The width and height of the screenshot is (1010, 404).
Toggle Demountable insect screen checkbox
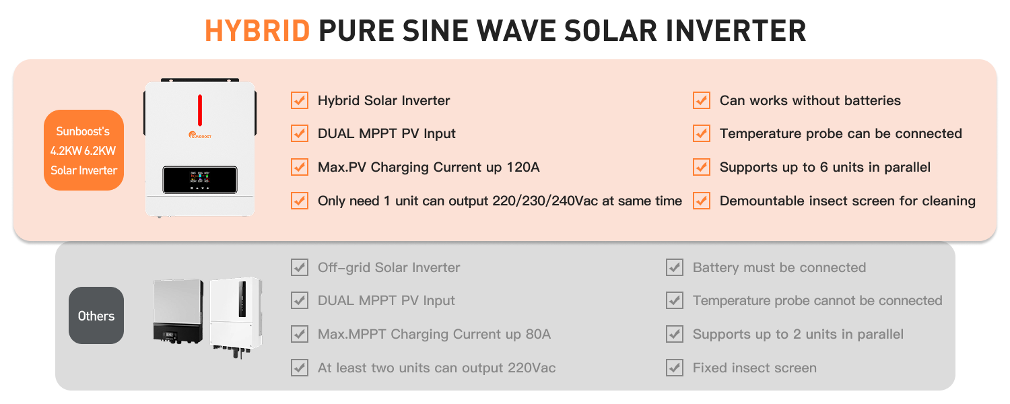702,201
